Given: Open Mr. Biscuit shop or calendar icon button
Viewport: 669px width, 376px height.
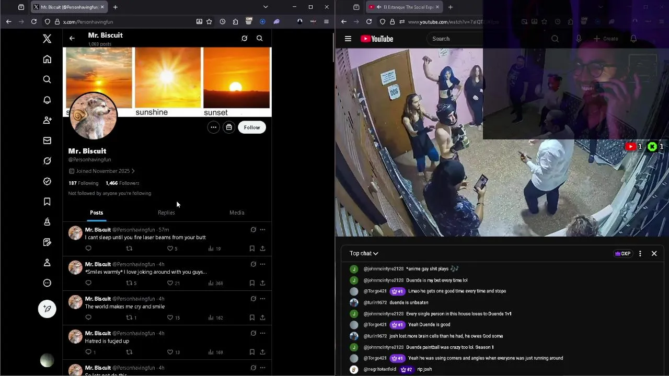Looking at the screenshot, I should tap(229, 127).
